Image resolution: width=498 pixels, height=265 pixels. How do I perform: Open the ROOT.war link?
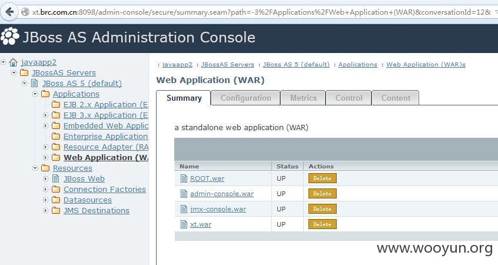coord(207,178)
